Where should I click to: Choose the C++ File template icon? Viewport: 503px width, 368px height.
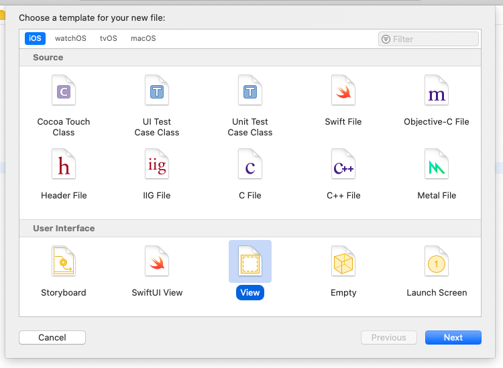tap(343, 164)
